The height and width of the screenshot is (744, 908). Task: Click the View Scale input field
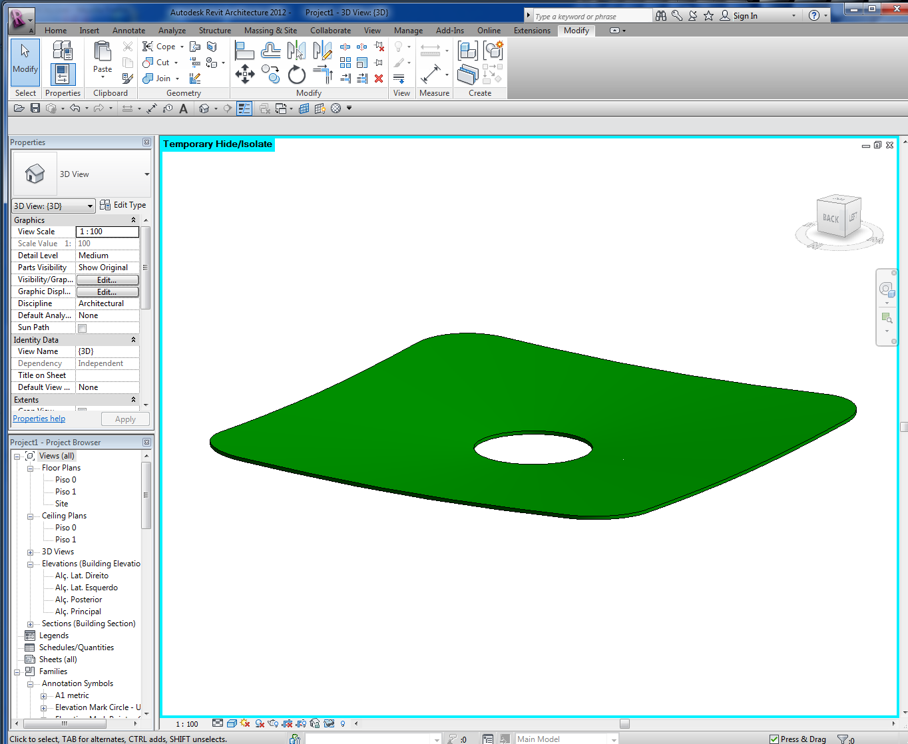point(107,232)
